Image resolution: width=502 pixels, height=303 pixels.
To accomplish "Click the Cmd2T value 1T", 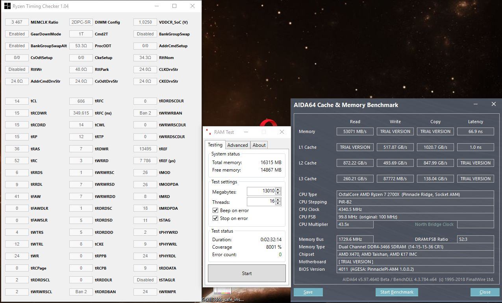I will pos(81,34).
